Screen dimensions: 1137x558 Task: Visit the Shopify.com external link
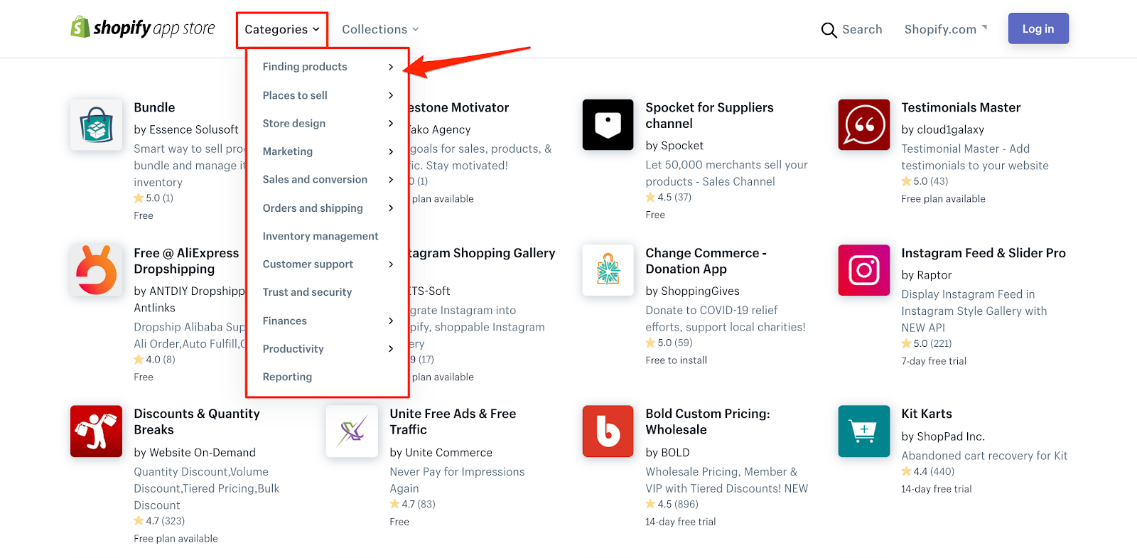(x=944, y=30)
